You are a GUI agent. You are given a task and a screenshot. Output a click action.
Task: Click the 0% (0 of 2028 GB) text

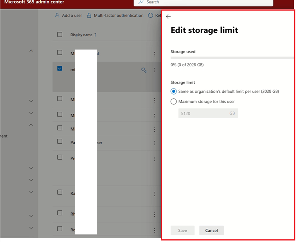coord(187,65)
